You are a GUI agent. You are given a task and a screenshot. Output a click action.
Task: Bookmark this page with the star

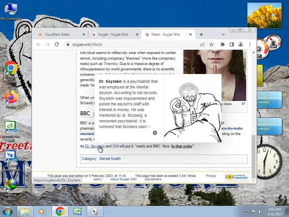pyautogui.click(x=211, y=44)
